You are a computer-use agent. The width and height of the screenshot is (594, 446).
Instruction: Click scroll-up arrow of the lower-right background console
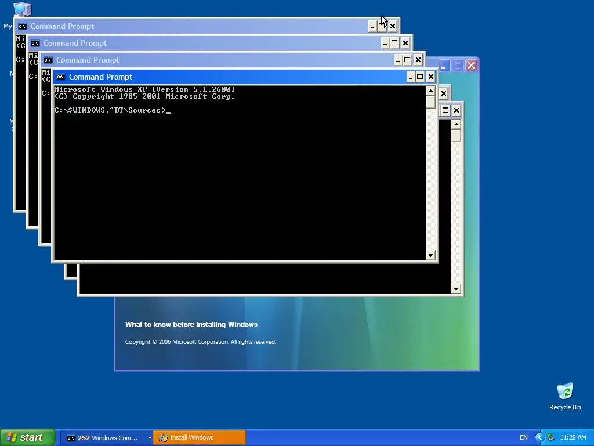tap(456, 125)
